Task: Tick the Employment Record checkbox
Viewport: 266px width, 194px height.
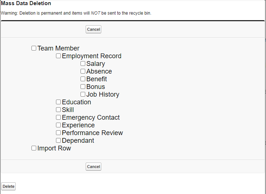Action: pos(59,56)
